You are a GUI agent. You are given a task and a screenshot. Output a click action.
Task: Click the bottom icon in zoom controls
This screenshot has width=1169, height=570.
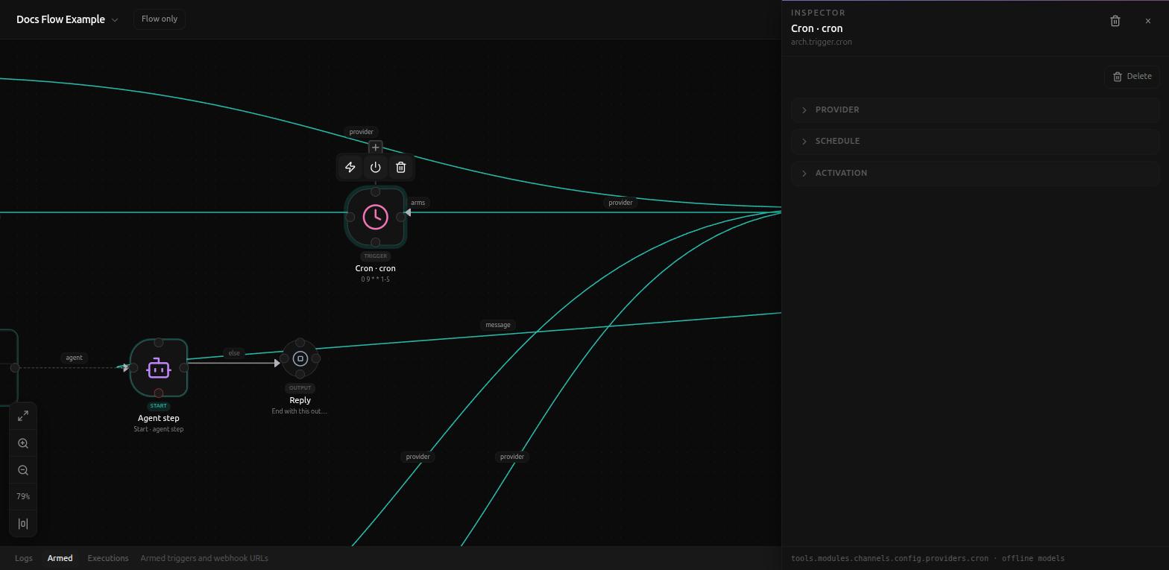pyautogui.click(x=23, y=524)
